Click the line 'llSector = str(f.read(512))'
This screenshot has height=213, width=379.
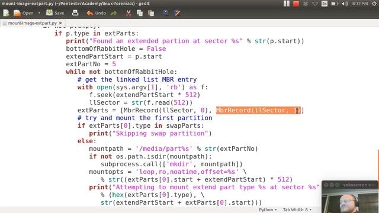pyautogui.click(x=141, y=102)
